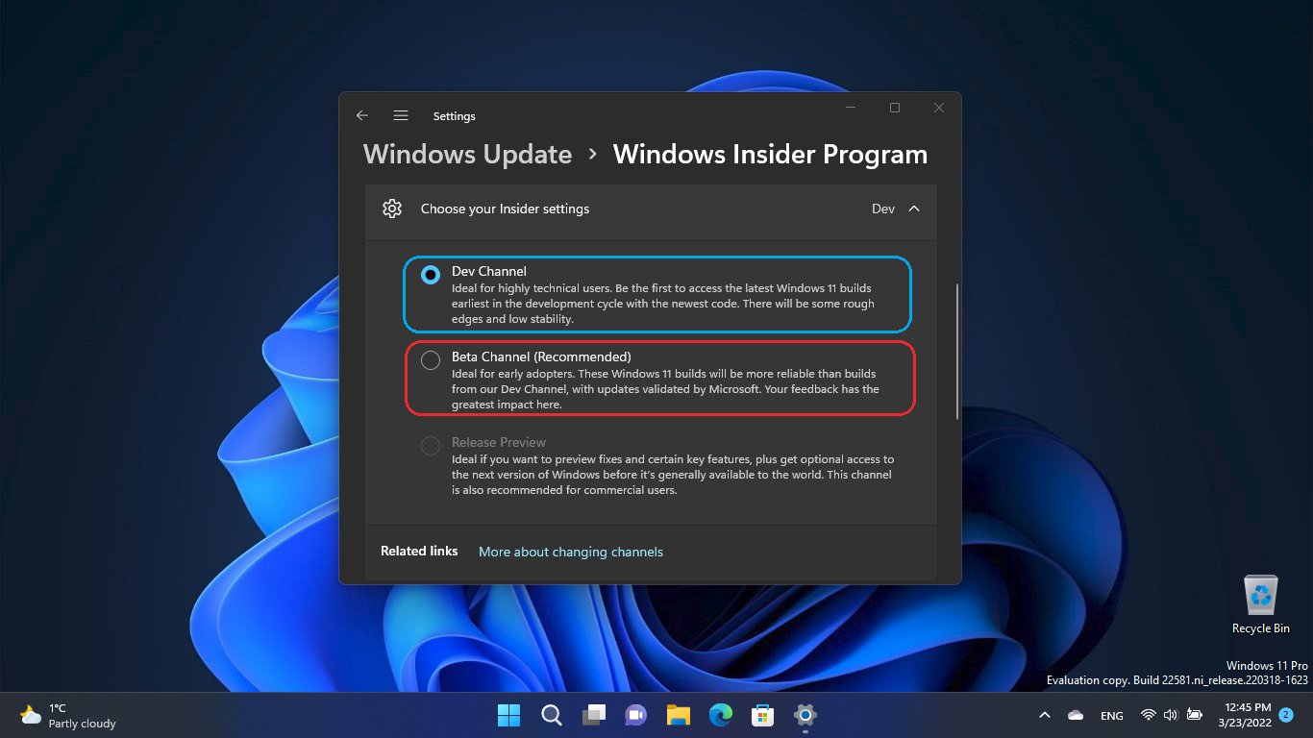Image resolution: width=1313 pixels, height=738 pixels.
Task: Open More about changing channels link
Action: coord(571,552)
